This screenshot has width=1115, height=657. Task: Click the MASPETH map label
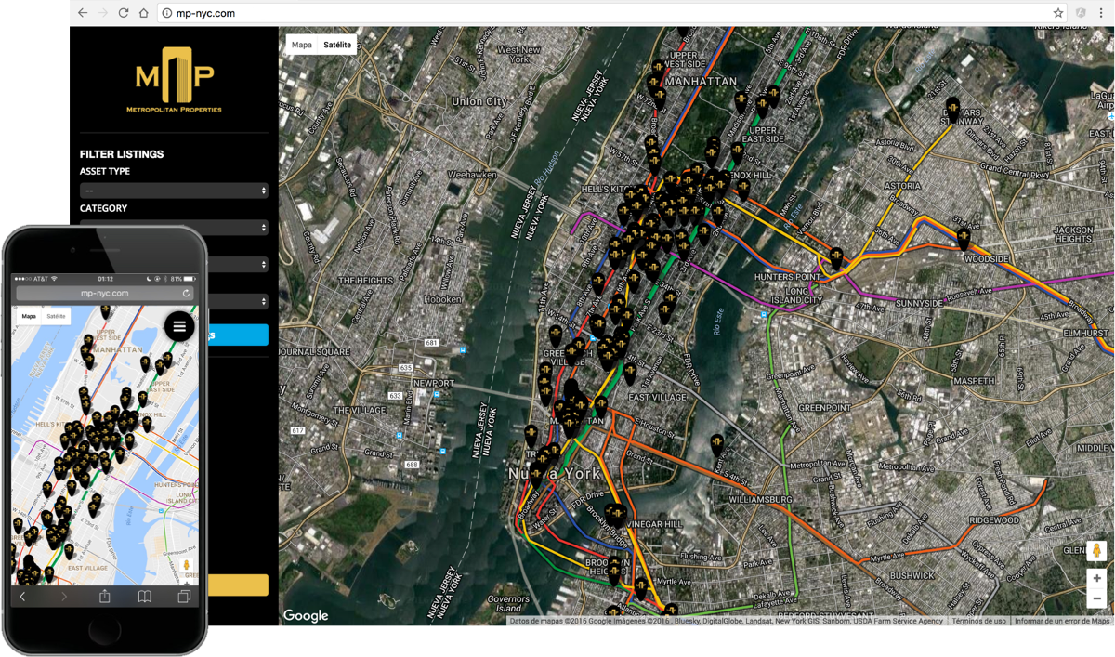pyautogui.click(x=973, y=381)
